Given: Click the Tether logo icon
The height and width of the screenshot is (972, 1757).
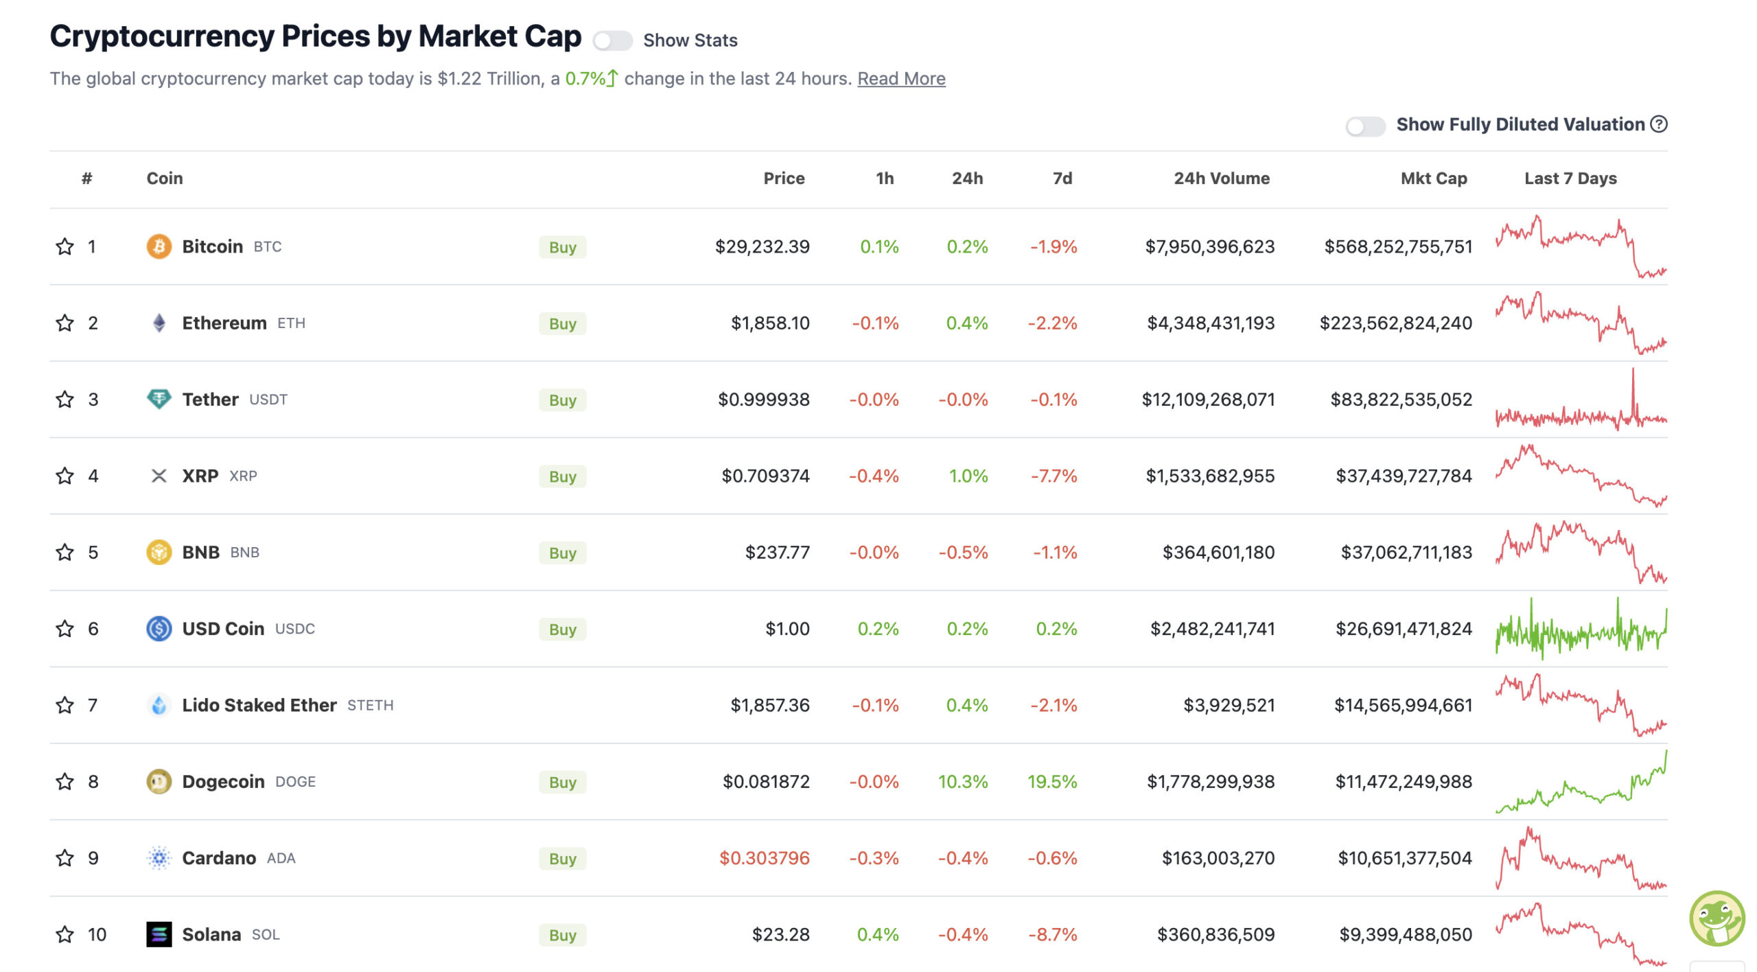Looking at the screenshot, I should point(159,400).
